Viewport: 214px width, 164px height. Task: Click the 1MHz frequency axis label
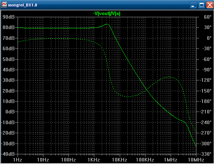pyautogui.click(x=171, y=160)
